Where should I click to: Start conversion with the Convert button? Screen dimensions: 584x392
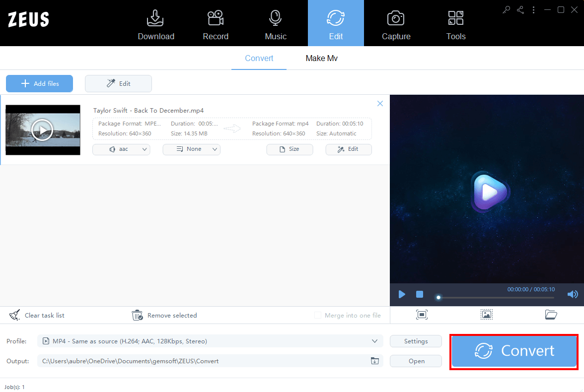coord(514,351)
